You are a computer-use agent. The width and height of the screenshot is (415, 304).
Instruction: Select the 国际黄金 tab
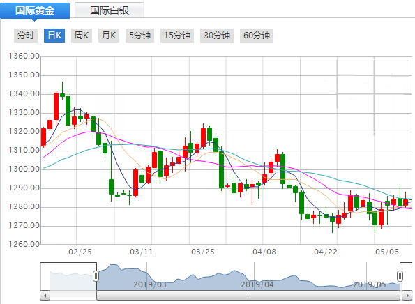click(35, 10)
